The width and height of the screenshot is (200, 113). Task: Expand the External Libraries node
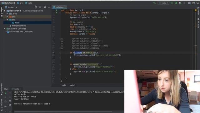point(5,29)
